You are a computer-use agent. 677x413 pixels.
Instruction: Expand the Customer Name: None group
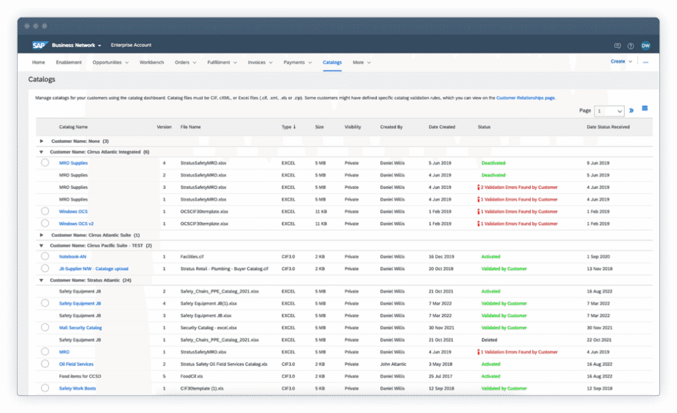click(x=42, y=141)
